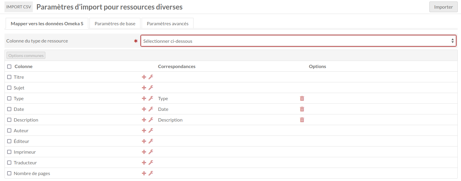The image size is (461, 181).
Task: Click the Options column header
Action: pos(318,66)
